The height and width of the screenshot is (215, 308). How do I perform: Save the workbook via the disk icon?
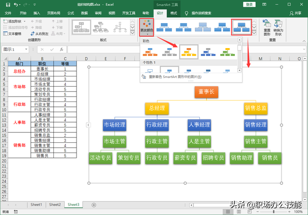click(x=8, y=4)
